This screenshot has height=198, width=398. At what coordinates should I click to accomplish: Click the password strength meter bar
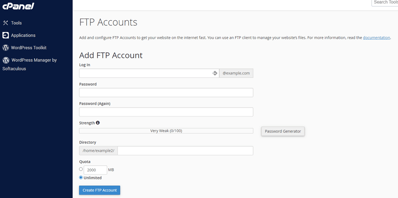(166, 130)
